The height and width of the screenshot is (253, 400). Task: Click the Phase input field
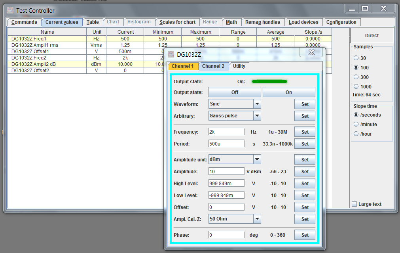tap(226, 235)
